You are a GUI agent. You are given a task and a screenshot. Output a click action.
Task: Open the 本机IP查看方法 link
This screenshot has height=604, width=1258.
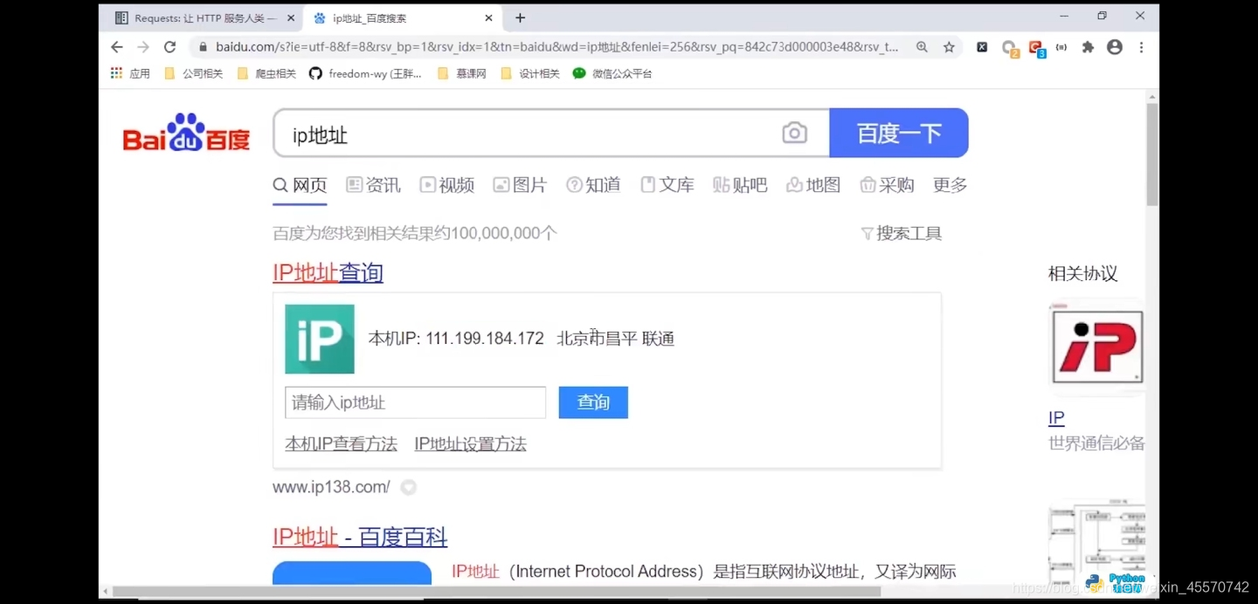pyautogui.click(x=341, y=444)
